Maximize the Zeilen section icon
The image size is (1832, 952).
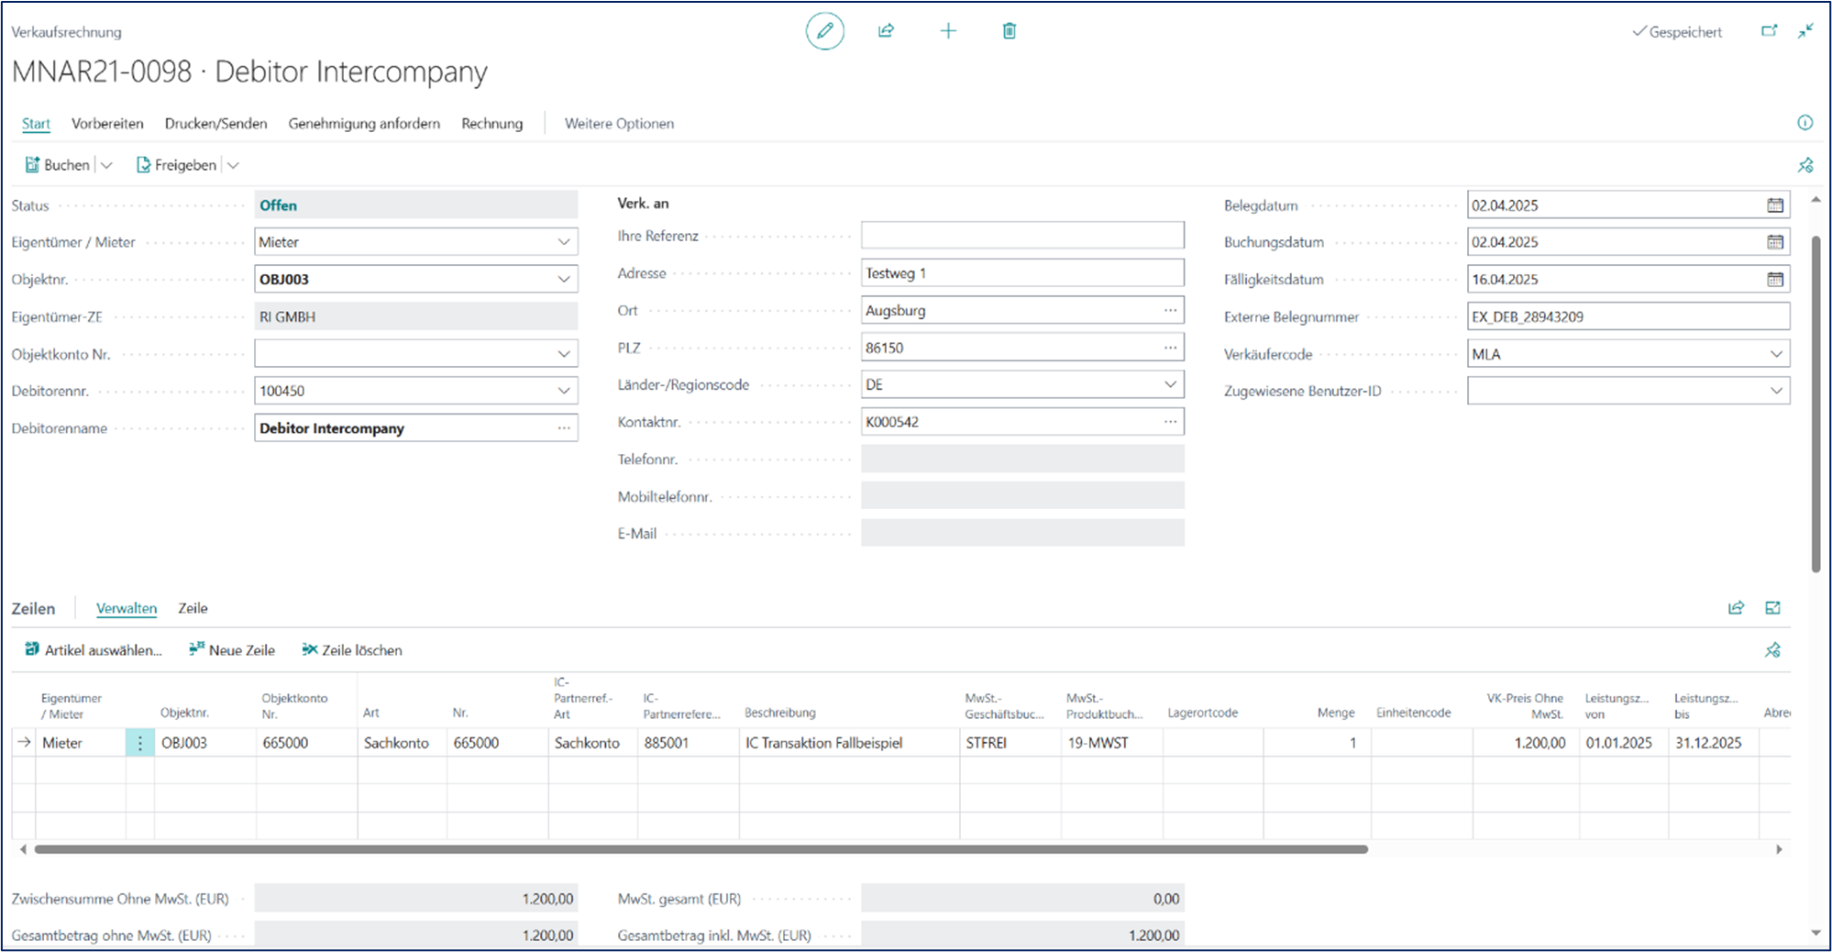(x=1772, y=608)
